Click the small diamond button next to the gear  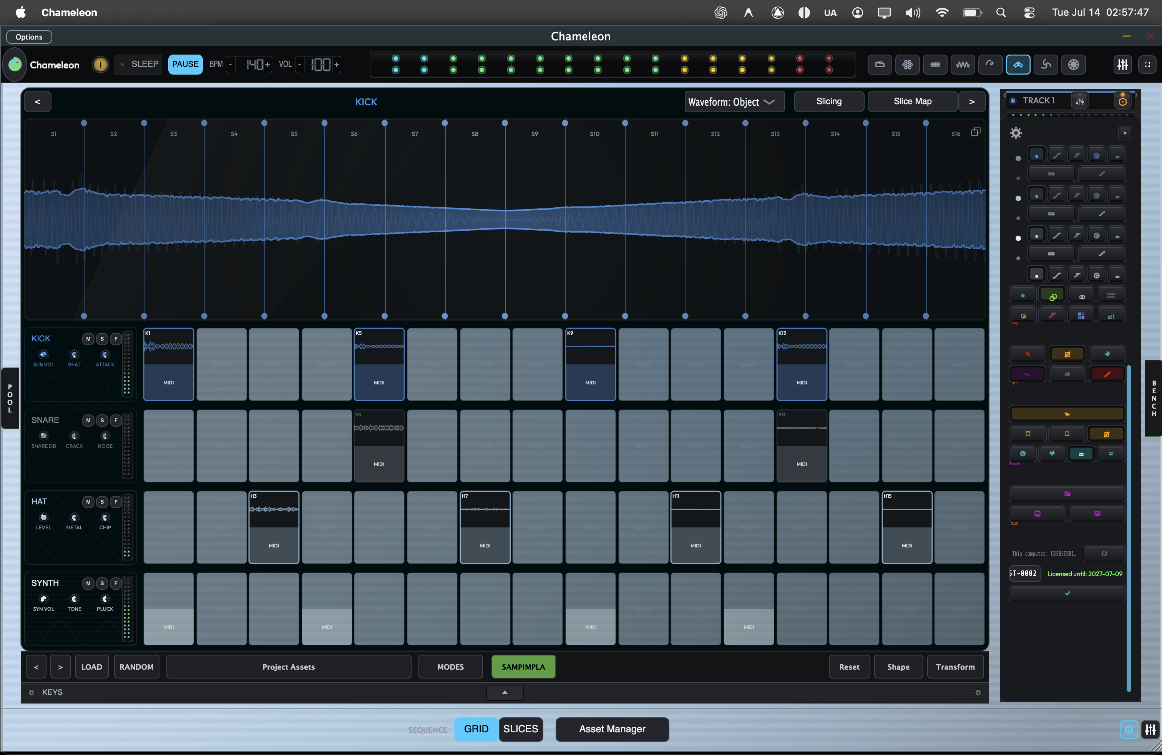click(x=1125, y=133)
